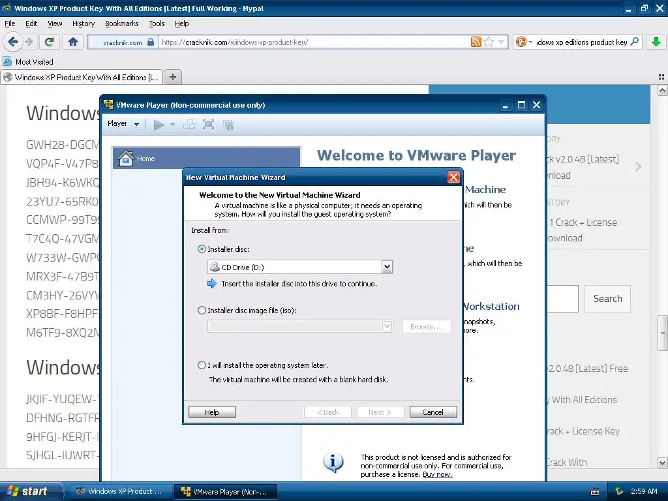Select the Installer disc radio button
Screen dimensions: 668x501
pyautogui.click(x=202, y=249)
